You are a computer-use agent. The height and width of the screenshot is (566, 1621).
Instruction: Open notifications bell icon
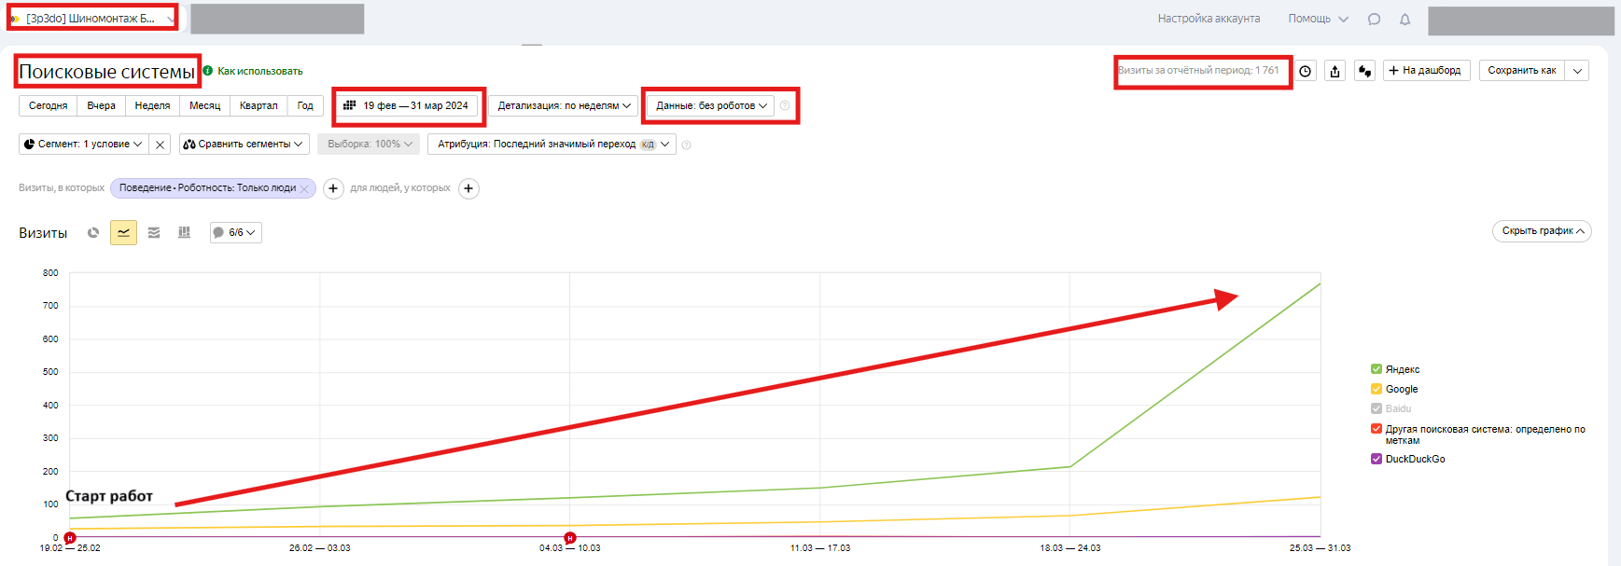(1404, 19)
